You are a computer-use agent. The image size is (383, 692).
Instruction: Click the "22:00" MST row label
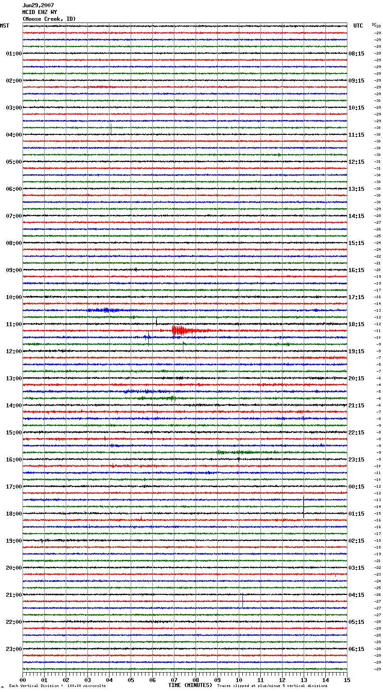pyautogui.click(x=14, y=622)
